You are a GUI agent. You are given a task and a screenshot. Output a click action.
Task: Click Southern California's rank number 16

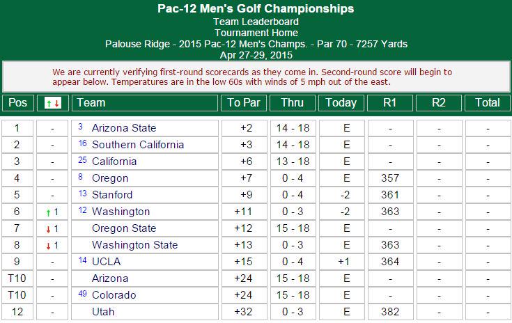[83, 143]
